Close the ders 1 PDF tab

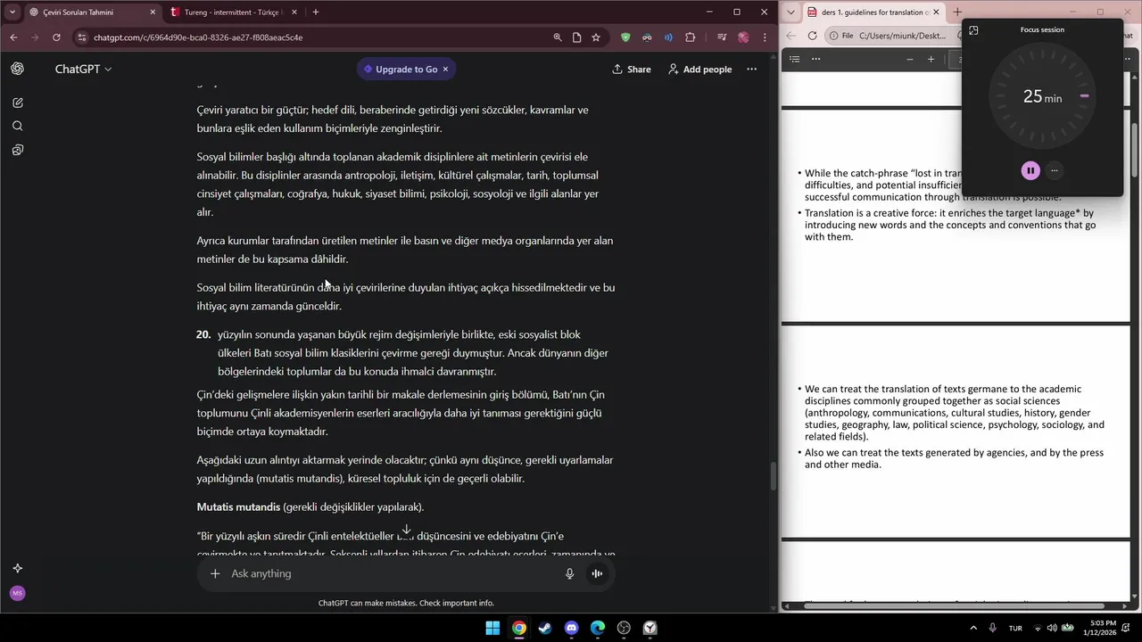(x=935, y=12)
